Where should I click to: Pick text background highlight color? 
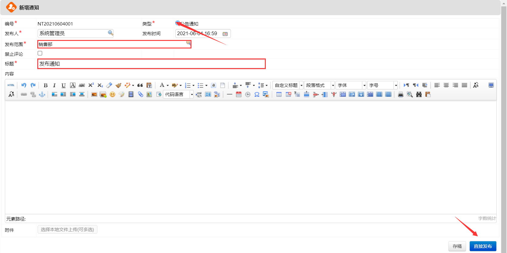(174, 85)
